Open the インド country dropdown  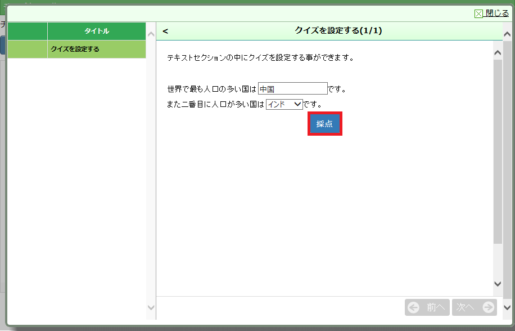click(x=284, y=104)
